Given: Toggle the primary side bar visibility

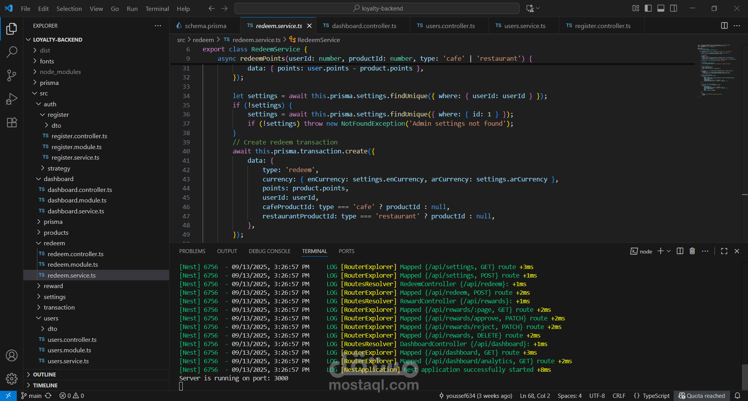Looking at the screenshot, I should pyautogui.click(x=648, y=8).
